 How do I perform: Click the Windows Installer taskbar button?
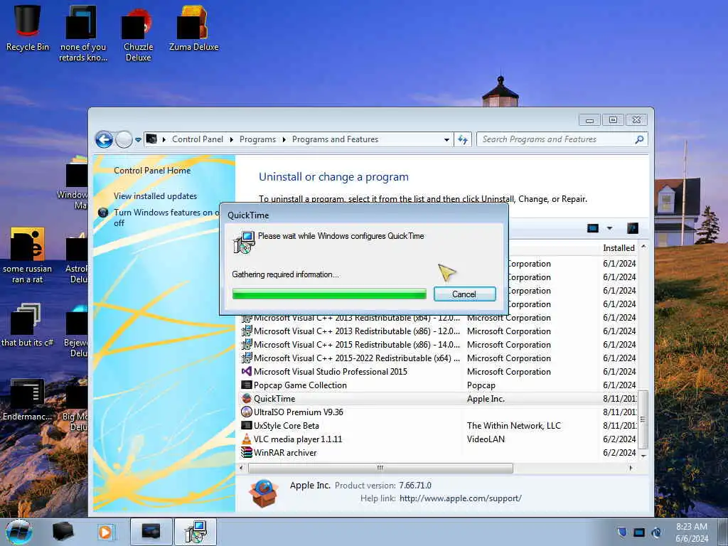pos(196,532)
